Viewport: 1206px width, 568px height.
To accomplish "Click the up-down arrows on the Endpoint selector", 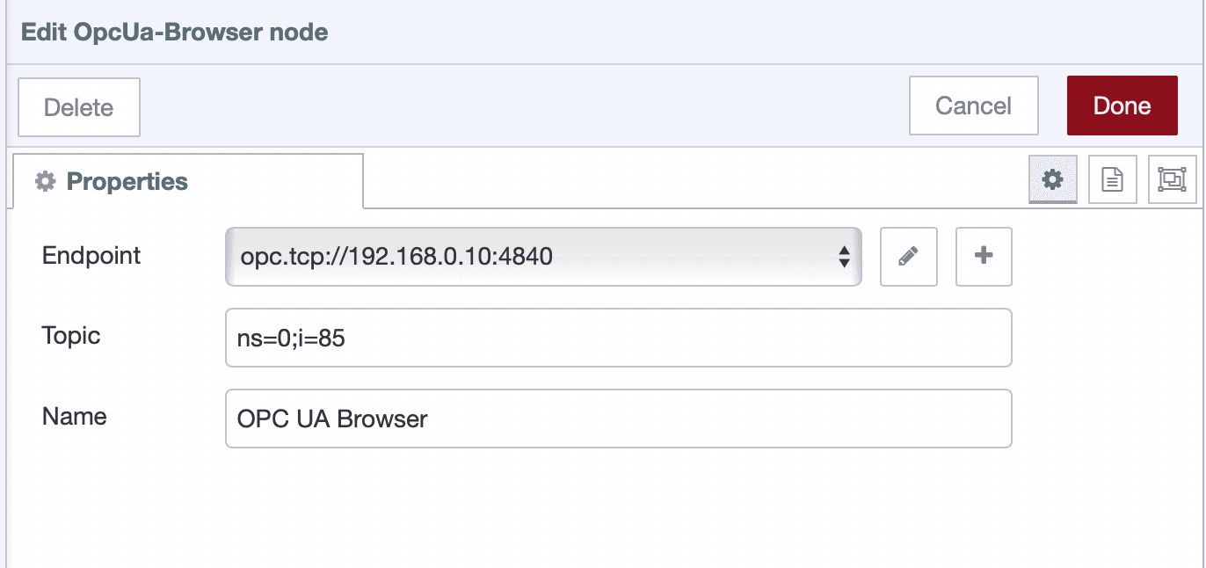I will coord(846,257).
